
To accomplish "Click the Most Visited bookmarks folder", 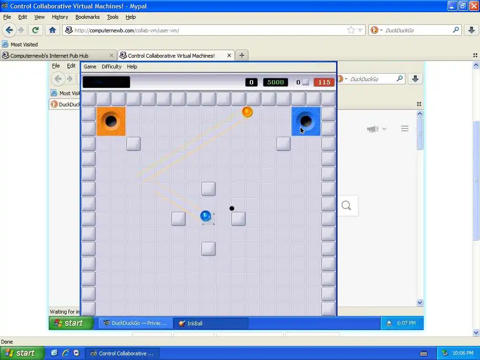I will (x=20, y=45).
